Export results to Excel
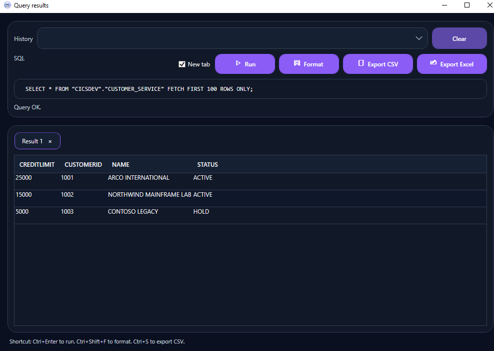This screenshot has height=351, width=494. (x=452, y=64)
